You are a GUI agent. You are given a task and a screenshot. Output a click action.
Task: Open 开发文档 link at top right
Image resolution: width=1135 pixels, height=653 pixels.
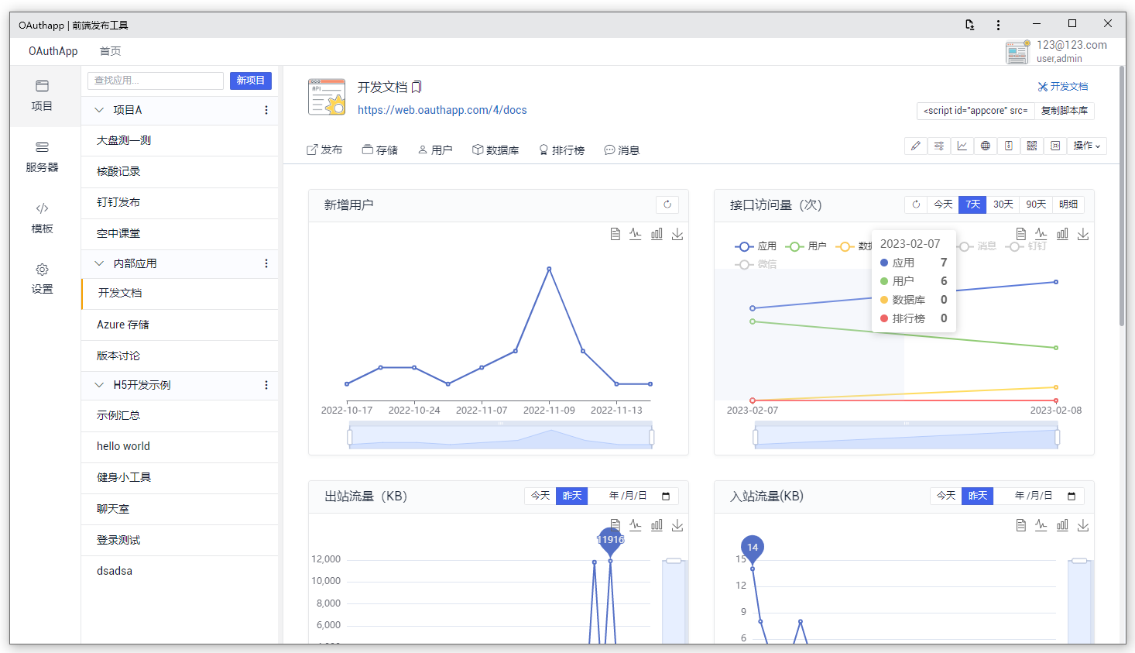1063,87
